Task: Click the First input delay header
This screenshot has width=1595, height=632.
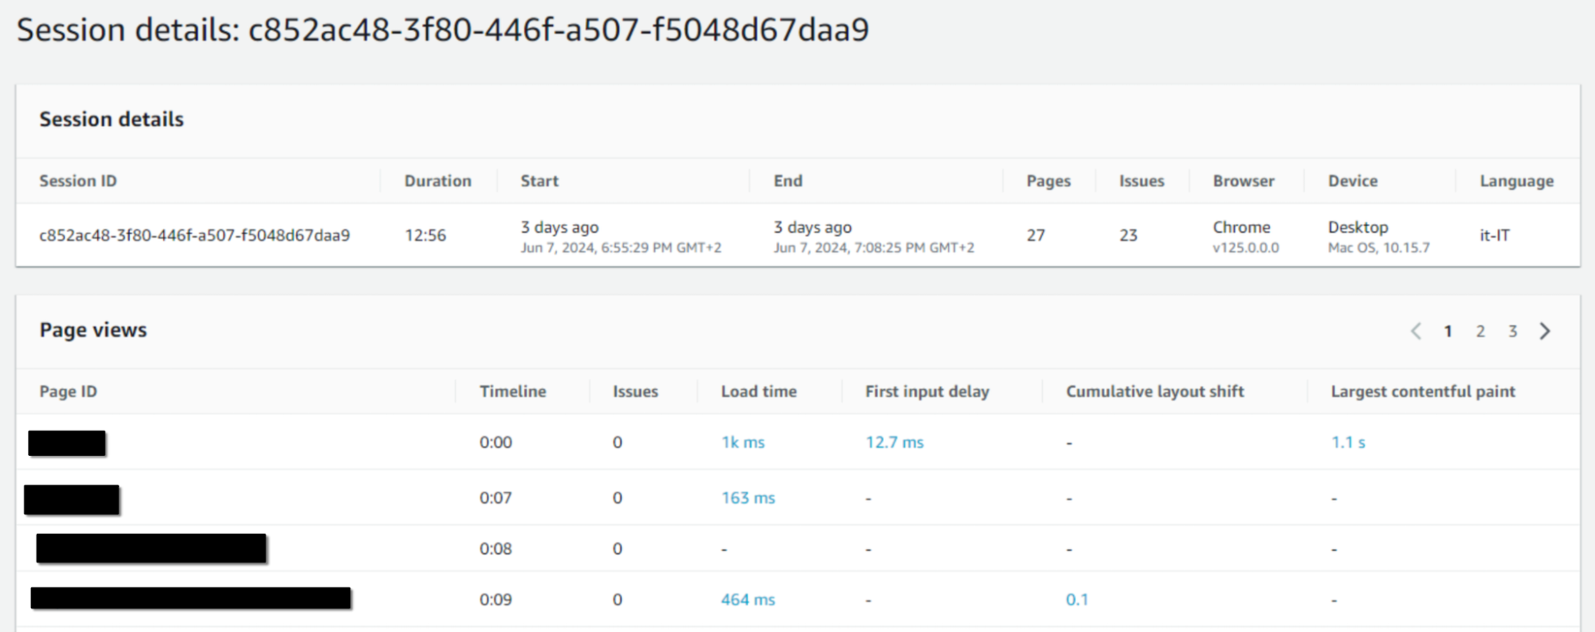Action: point(927,391)
